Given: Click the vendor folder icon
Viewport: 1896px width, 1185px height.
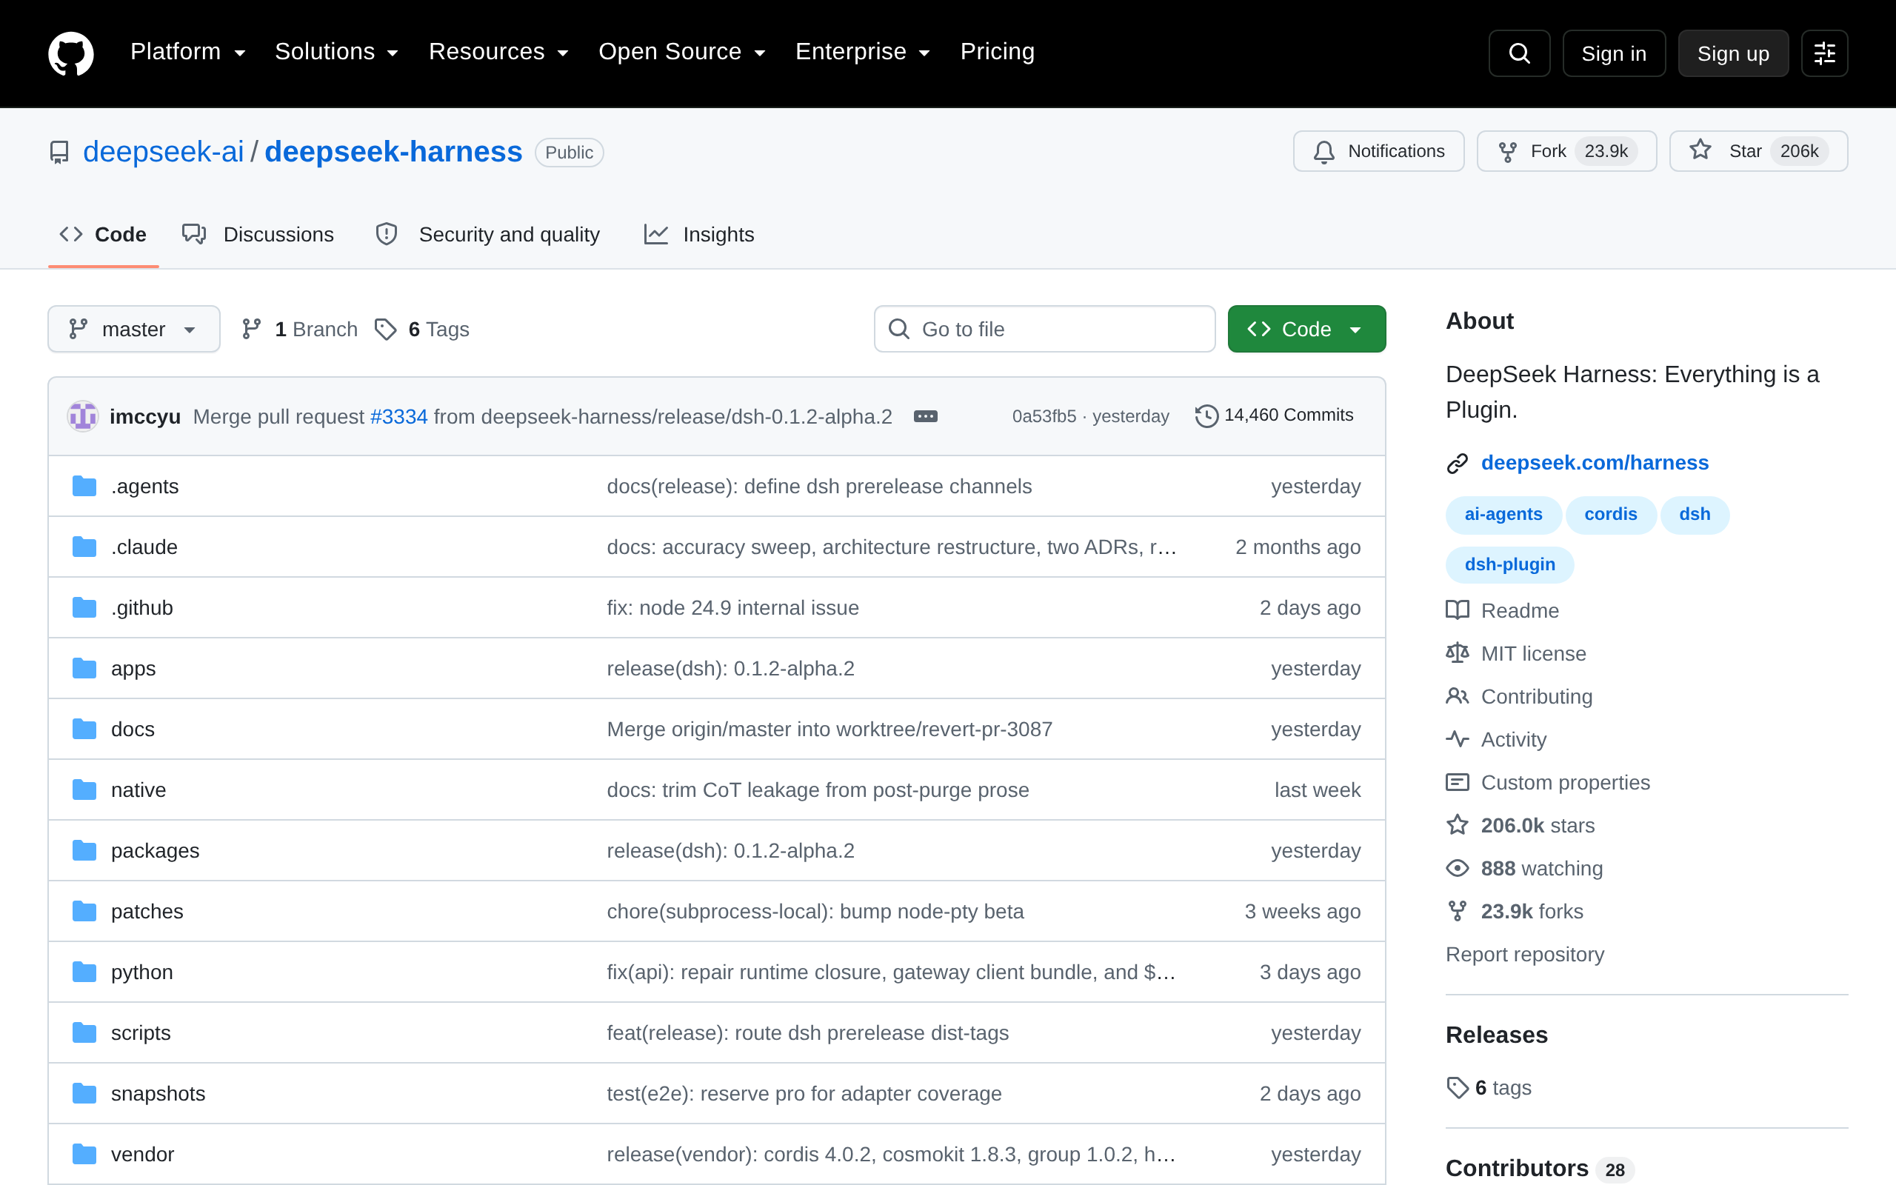Looking at the screenshot, I should click(x=84, y=1155).
